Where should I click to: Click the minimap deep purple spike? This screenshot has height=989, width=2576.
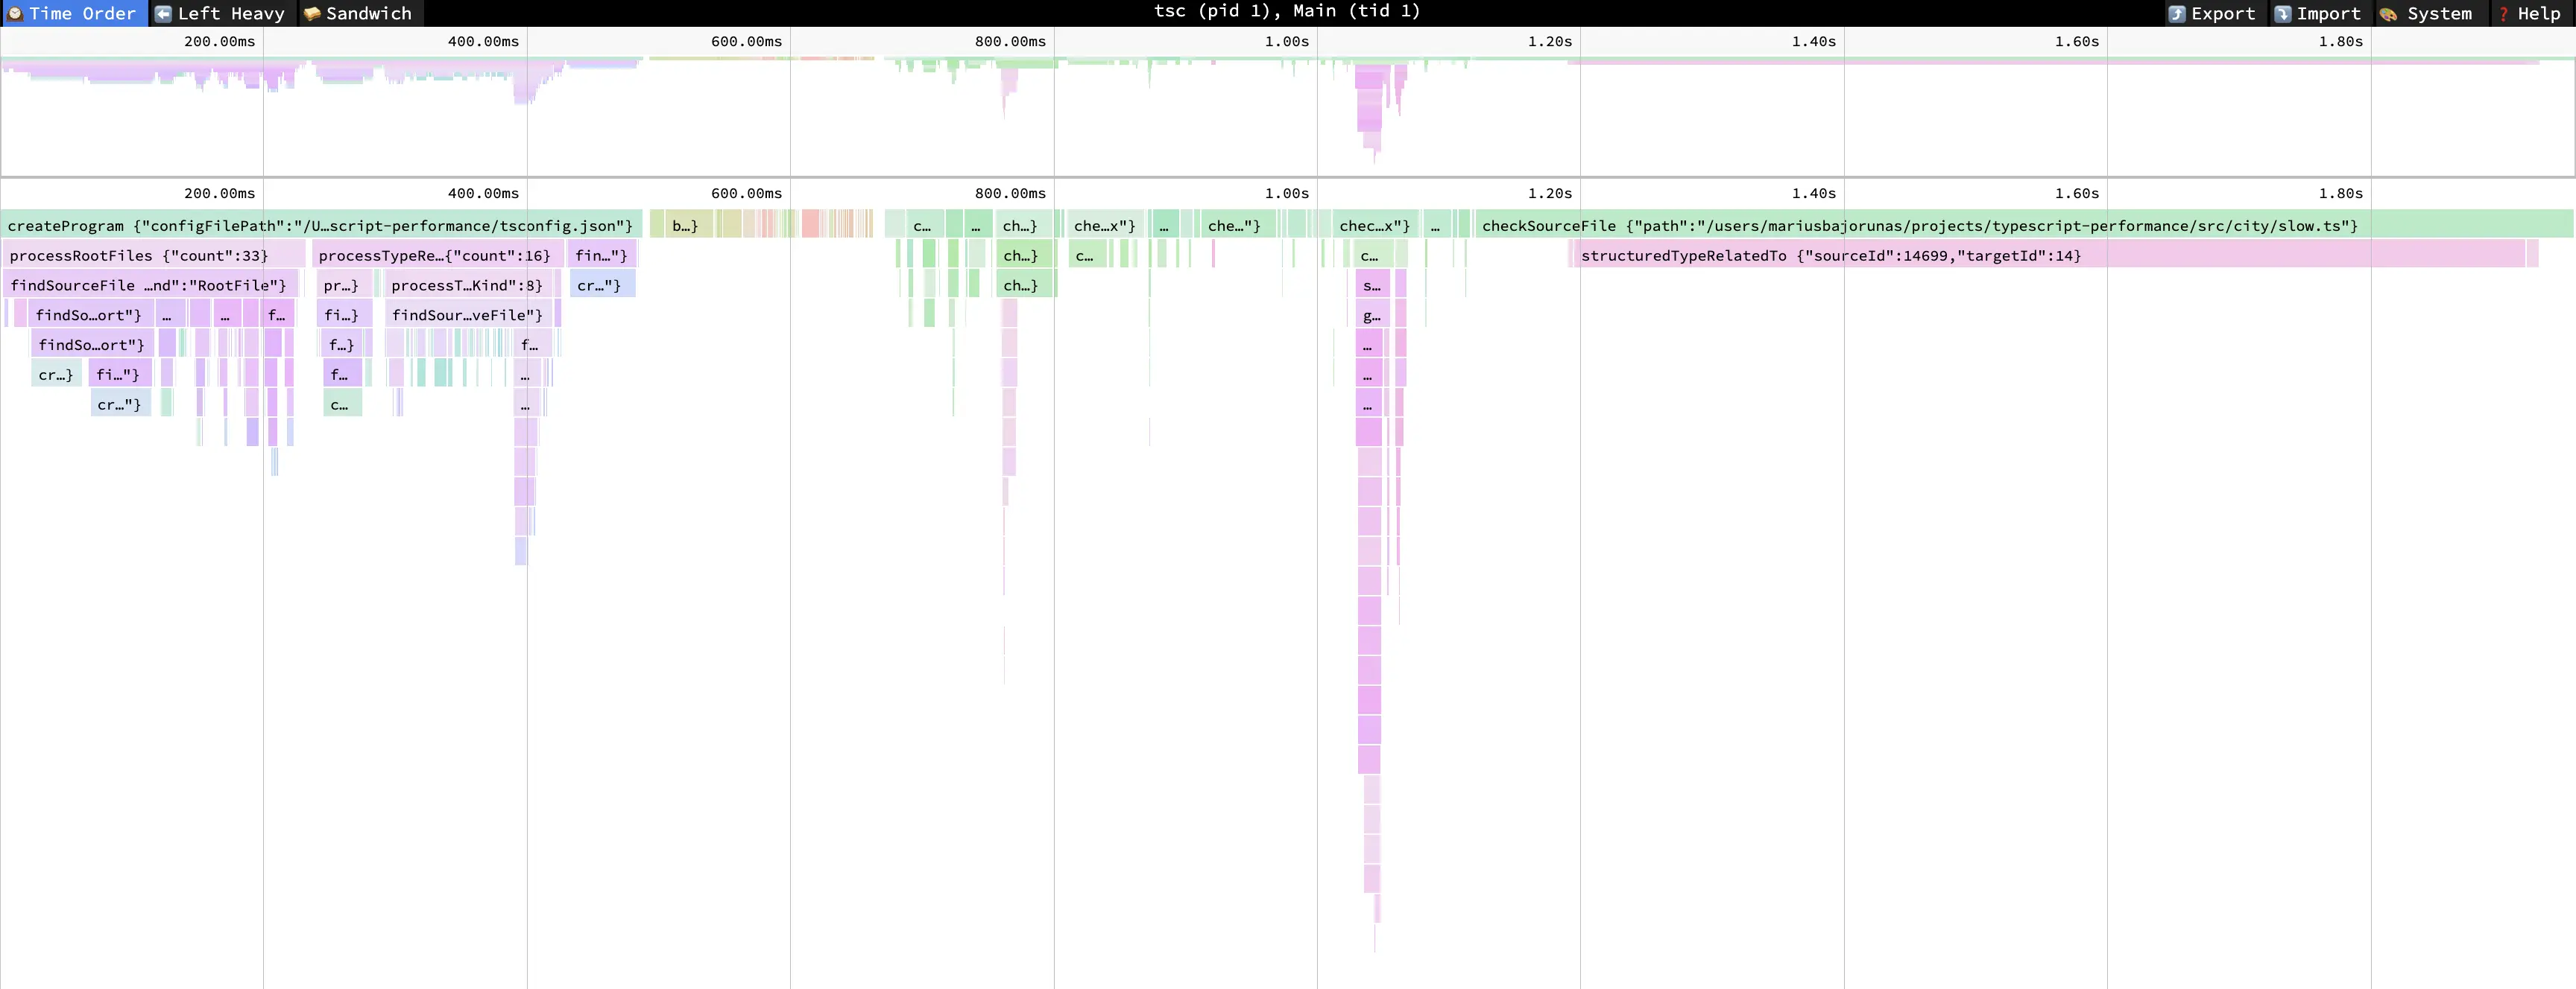(1370, 110)
